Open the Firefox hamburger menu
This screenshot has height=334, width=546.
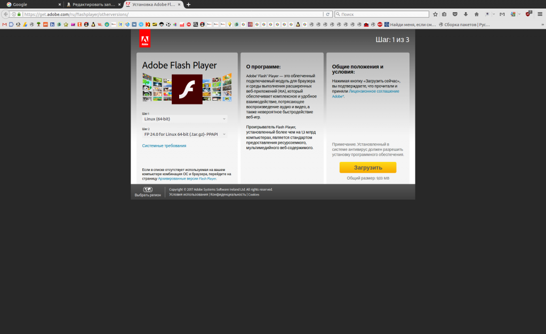(x=540, y=14)
